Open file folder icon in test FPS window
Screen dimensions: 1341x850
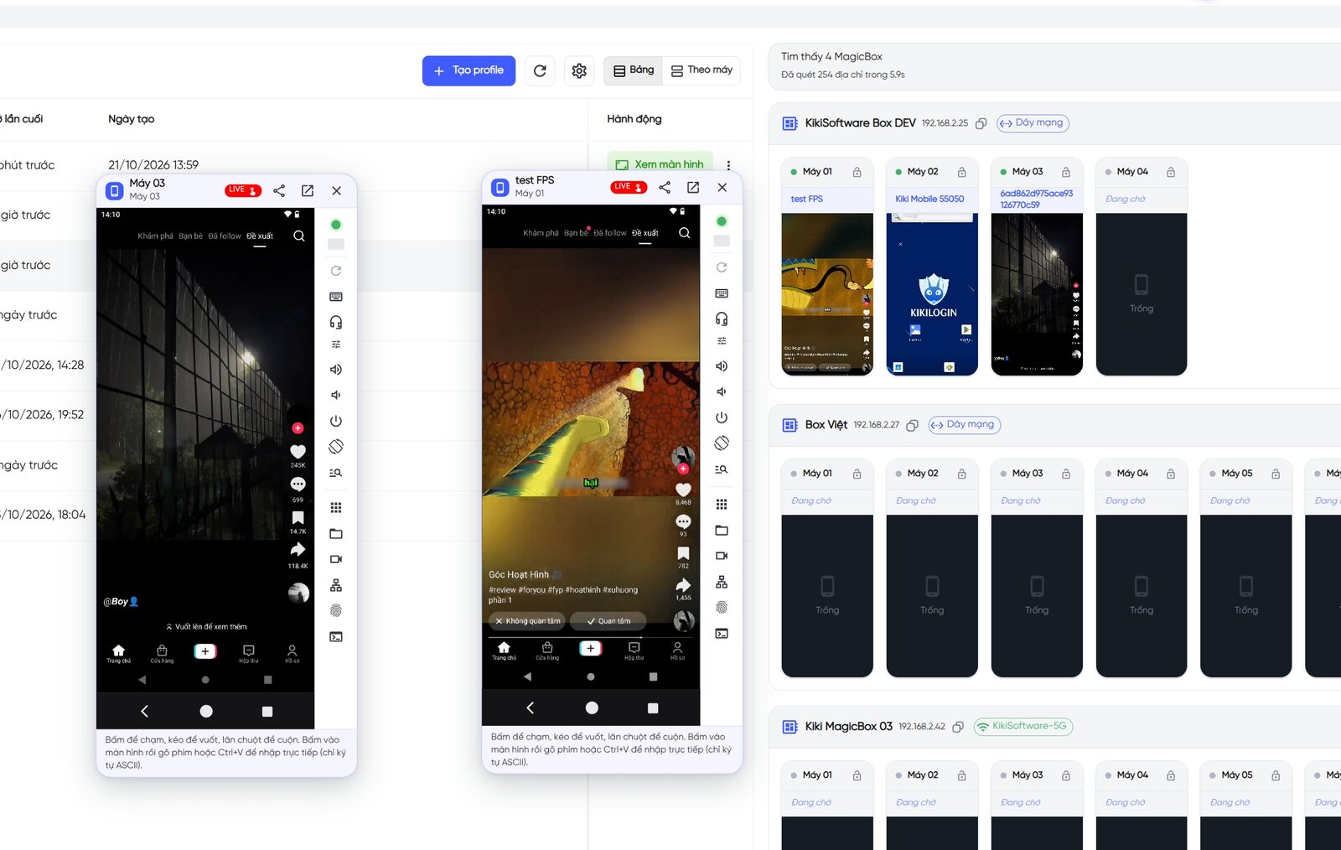click(722, 530)
